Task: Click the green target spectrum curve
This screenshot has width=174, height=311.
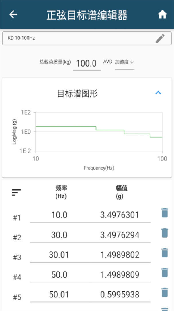Action: (x=99, y=132)
